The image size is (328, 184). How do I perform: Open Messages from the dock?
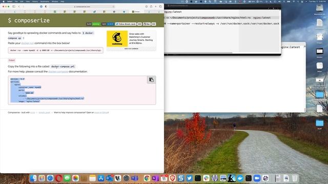point(67,178)
